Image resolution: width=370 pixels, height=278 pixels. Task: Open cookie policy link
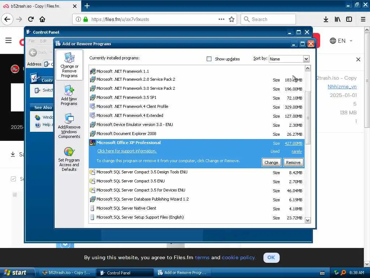pos(238,257)
